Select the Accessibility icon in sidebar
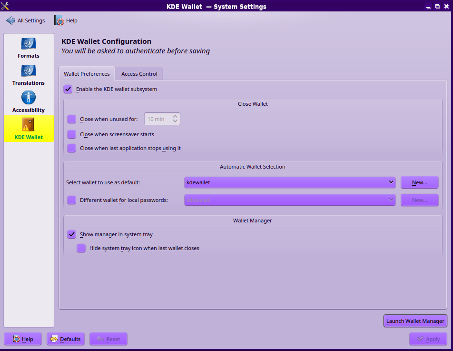This screenshot has height=351, width=453. pos(29,98)
